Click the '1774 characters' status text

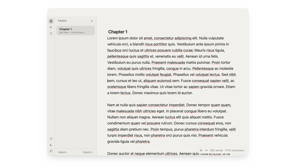tap(235, 150)
